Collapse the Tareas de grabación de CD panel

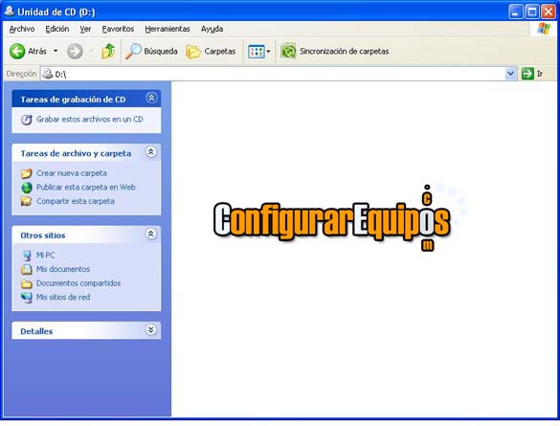151,99
